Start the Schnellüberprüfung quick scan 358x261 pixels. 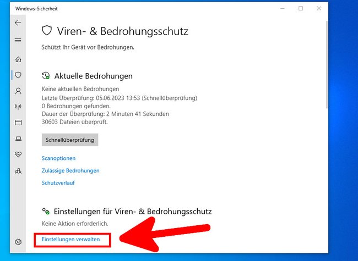[70, 140]
